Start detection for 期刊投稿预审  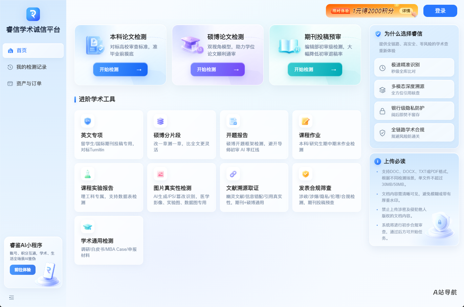[315, 69]
